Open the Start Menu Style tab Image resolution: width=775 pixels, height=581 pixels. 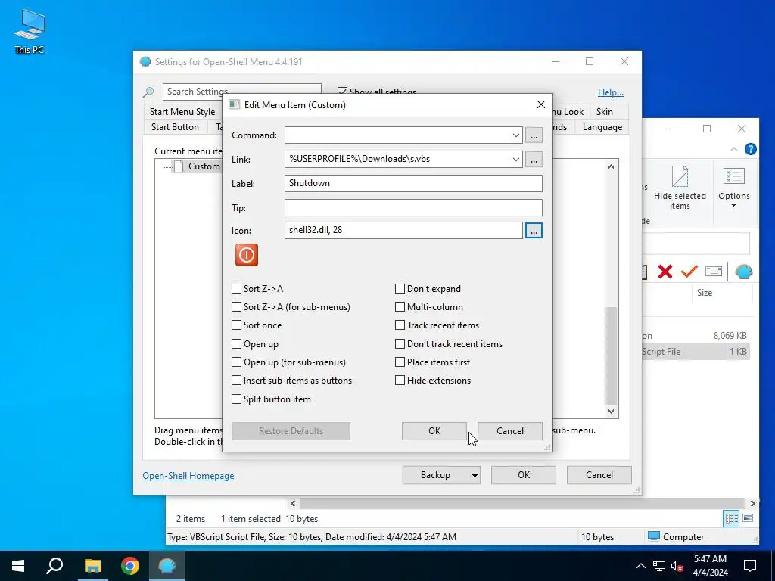182,112
